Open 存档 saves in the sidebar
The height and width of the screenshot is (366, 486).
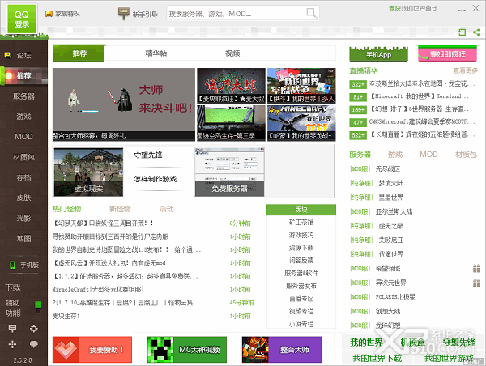click(23, 177)
